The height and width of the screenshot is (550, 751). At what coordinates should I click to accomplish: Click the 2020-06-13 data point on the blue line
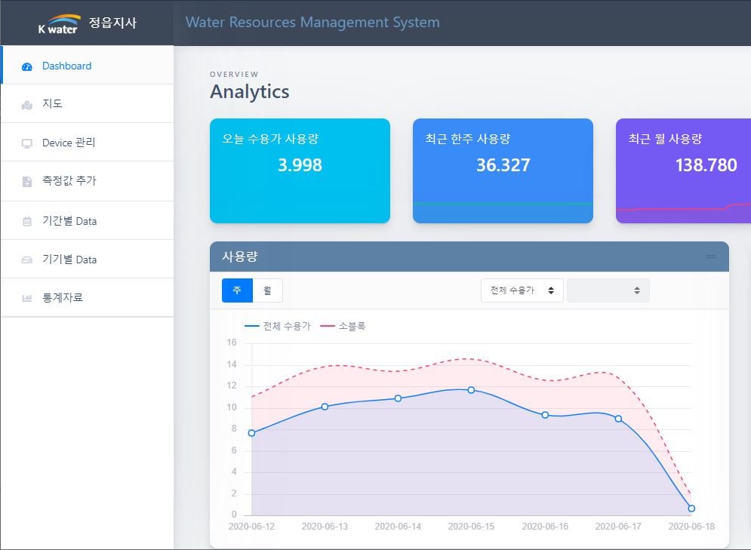pyautogui.click(x=325, y=407)
